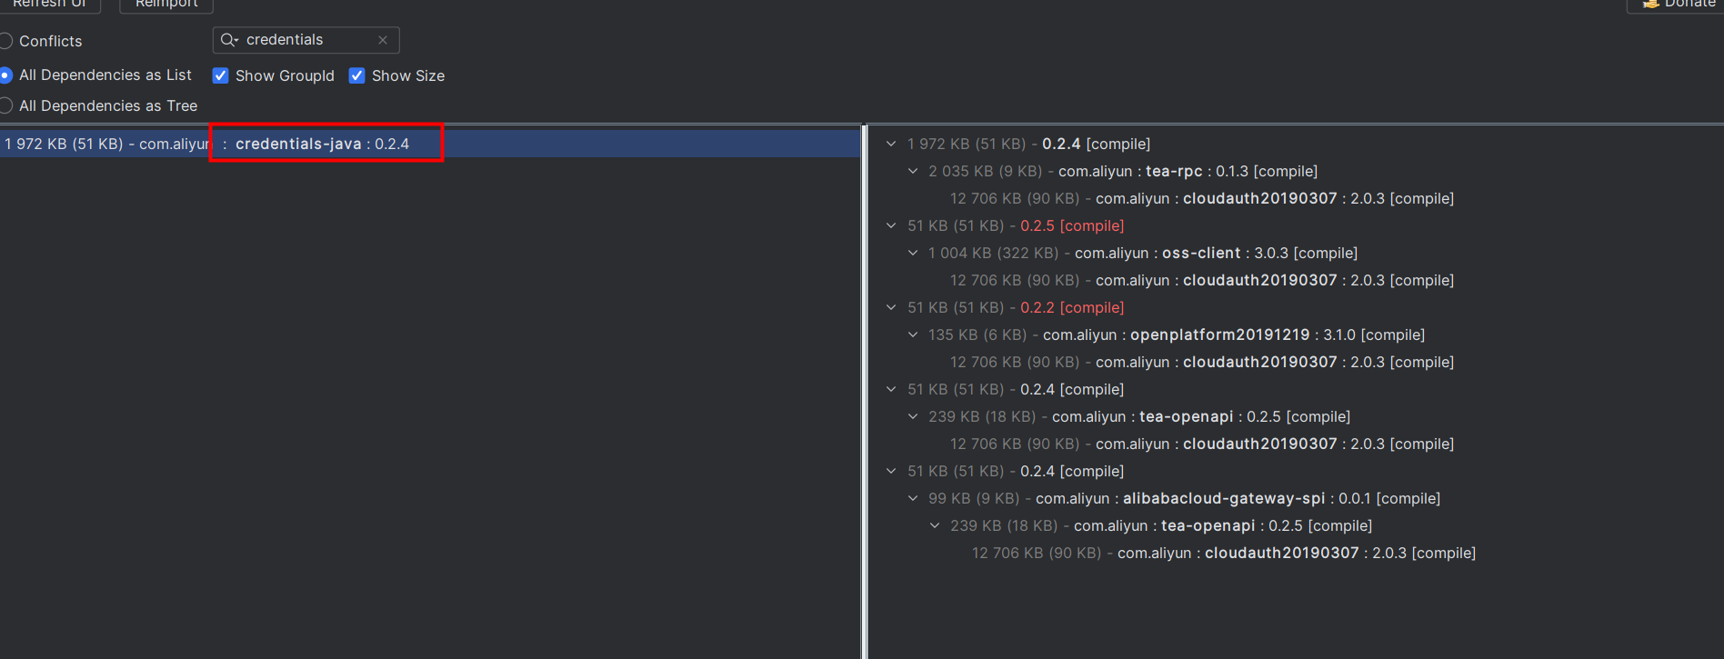Select the red 0.2.2 [compile] row
This screenshot has height=659, width=1724.
[1016, 307]
